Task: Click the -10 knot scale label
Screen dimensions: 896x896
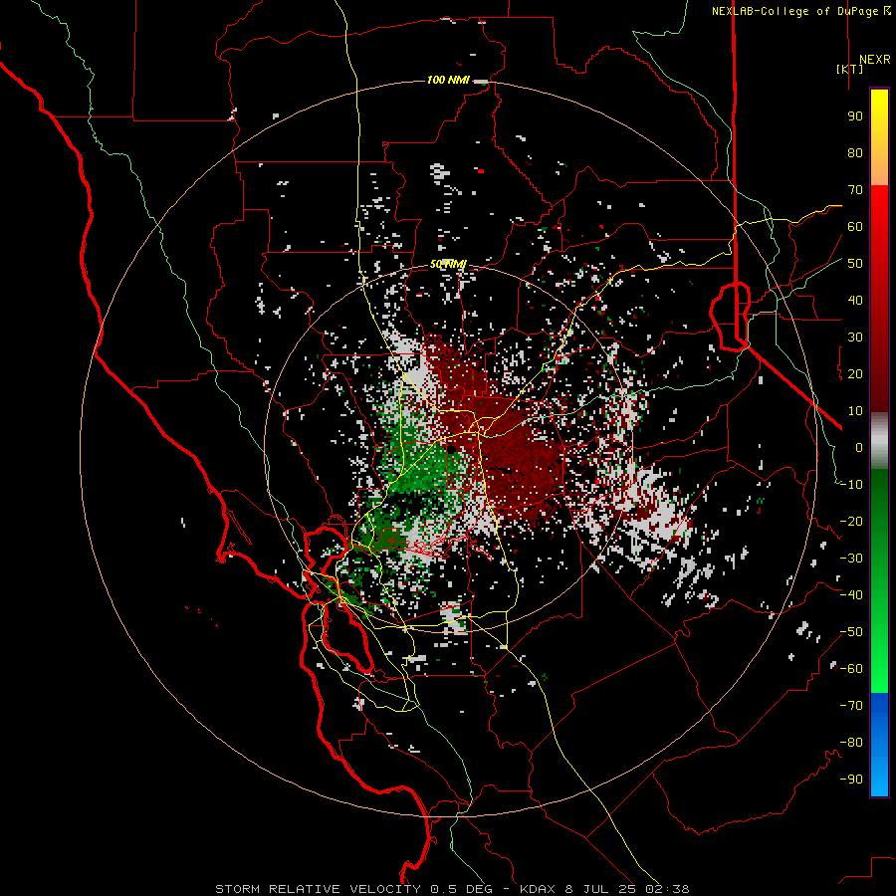Action: click(851, 485)
